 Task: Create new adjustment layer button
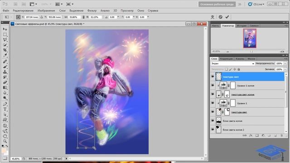pos(263,135)
